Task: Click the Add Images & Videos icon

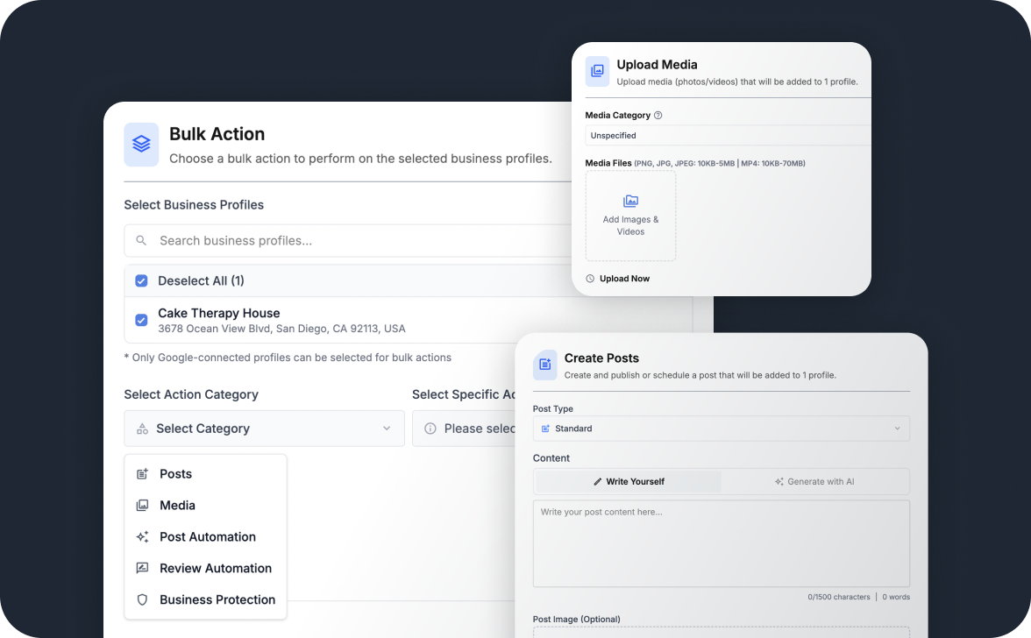Action: pos(630,201)
